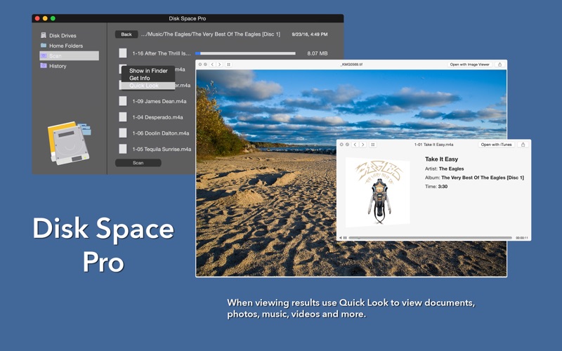The image size is (562, 351).
Task: Click the Disk Space Pro title bar text
Action: [x=188, y=18]
